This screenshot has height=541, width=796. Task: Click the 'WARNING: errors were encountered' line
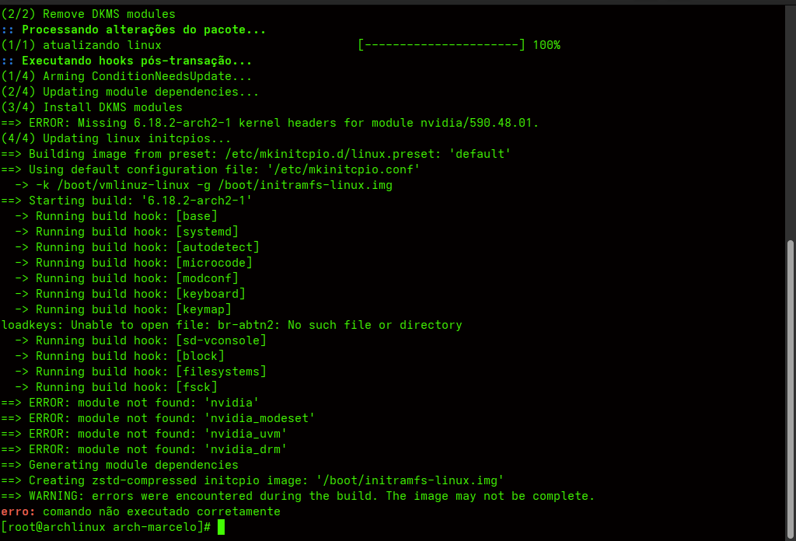click(311, 496)
